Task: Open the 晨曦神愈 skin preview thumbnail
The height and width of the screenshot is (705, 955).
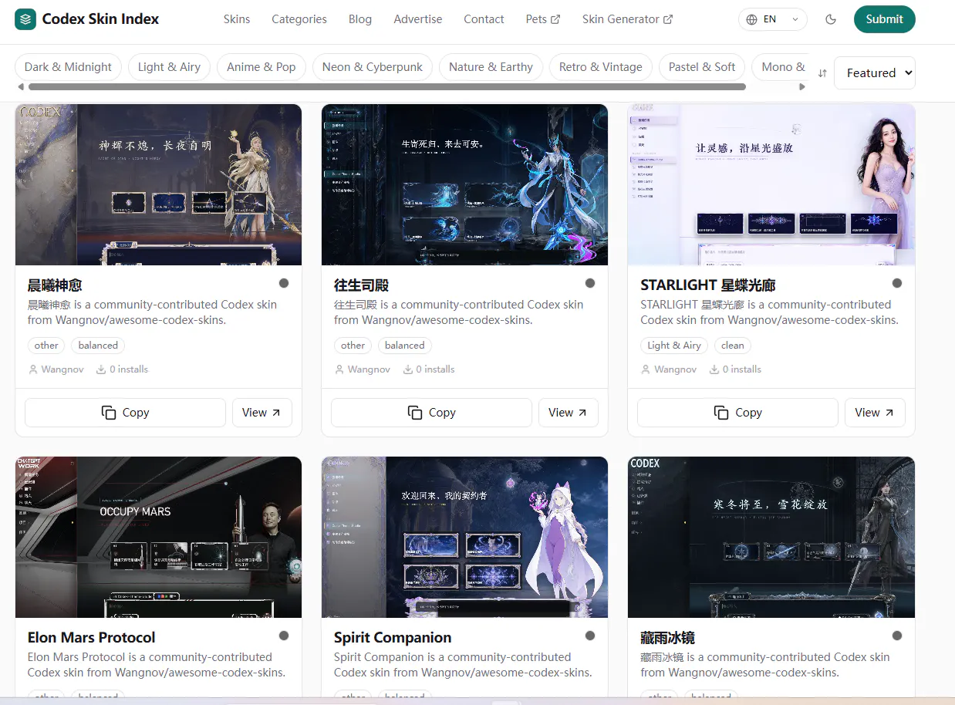Action: coord(158,184)
